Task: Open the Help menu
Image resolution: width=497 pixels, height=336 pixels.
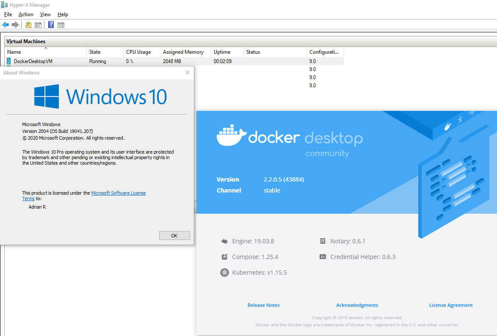Action: click(63, 14)
